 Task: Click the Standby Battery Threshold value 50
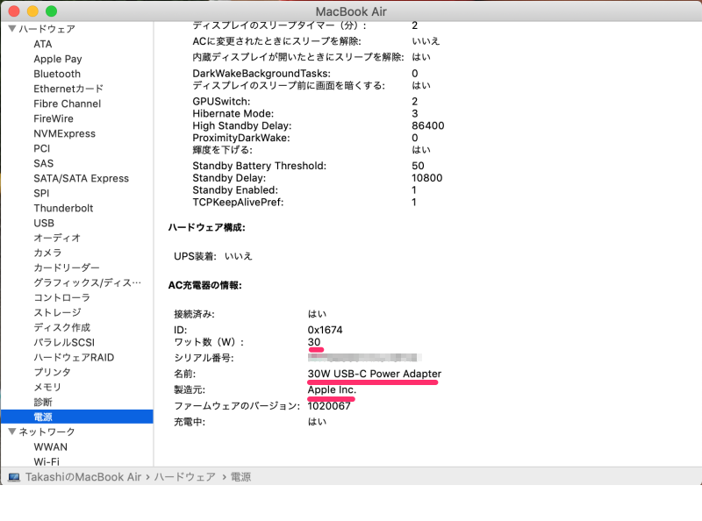point(419,166)
